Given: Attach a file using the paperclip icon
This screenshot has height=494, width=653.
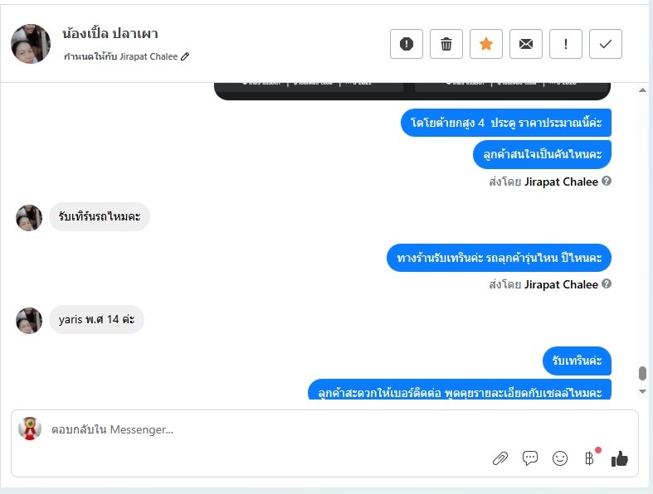Looking at the screenshot, I should [499, 458].
